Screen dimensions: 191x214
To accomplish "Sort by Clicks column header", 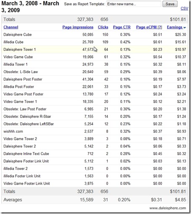I will coord(103,27).
